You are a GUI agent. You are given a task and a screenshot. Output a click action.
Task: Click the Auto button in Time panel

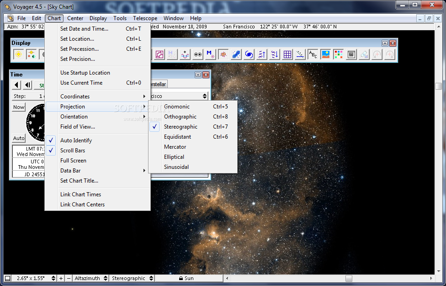[19, 138]
